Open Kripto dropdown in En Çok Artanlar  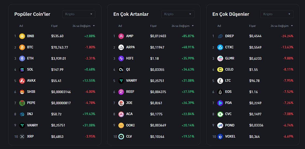pos(178,14)
